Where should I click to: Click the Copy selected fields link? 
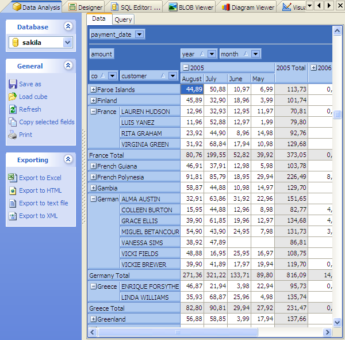pos(47,122)
